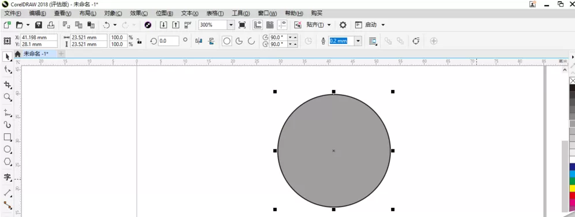Toggle the Lock ratio padlock
Screen dimensions: 575x217
pos(140,41)
